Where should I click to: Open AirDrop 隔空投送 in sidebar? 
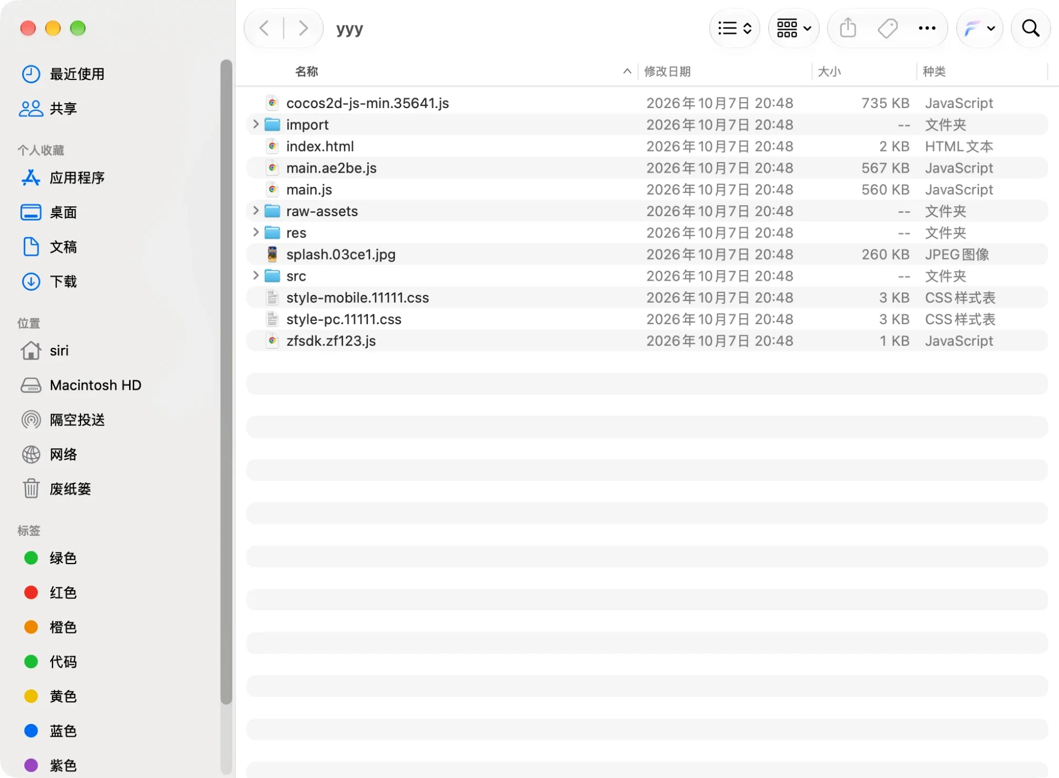click(x=63, y=420)
